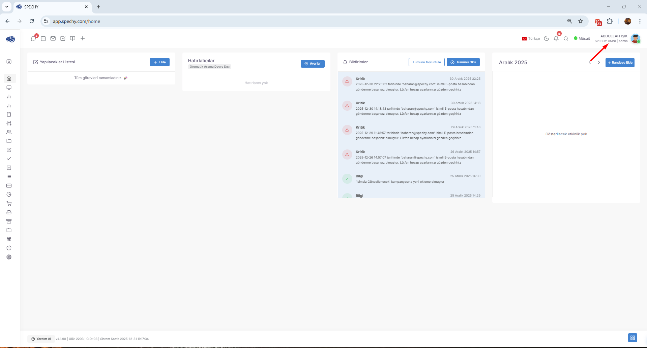Click the Otomatik Arama Devre Dışı badge
Viewport: 647px width, 348px height.
tap(209, 67)
